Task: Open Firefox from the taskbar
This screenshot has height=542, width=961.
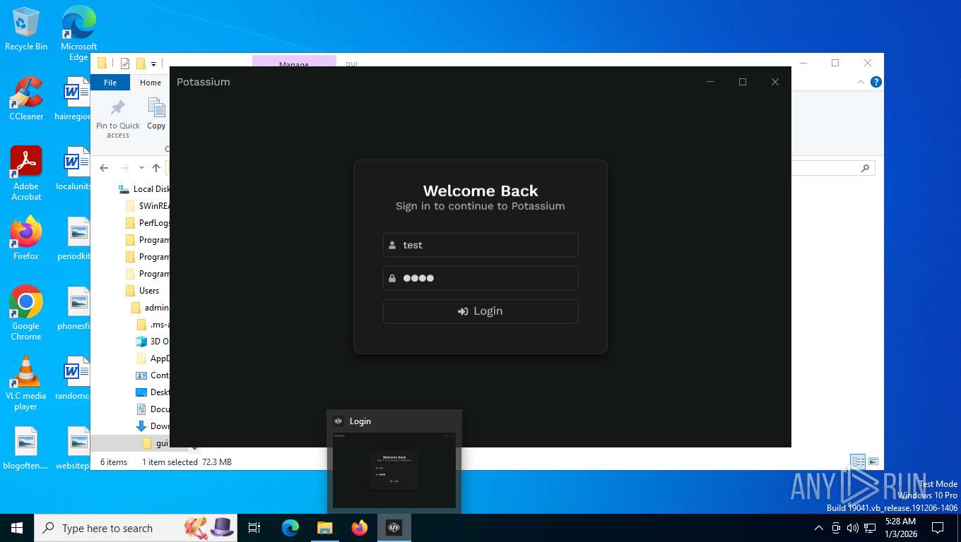Action: [360, 528]
